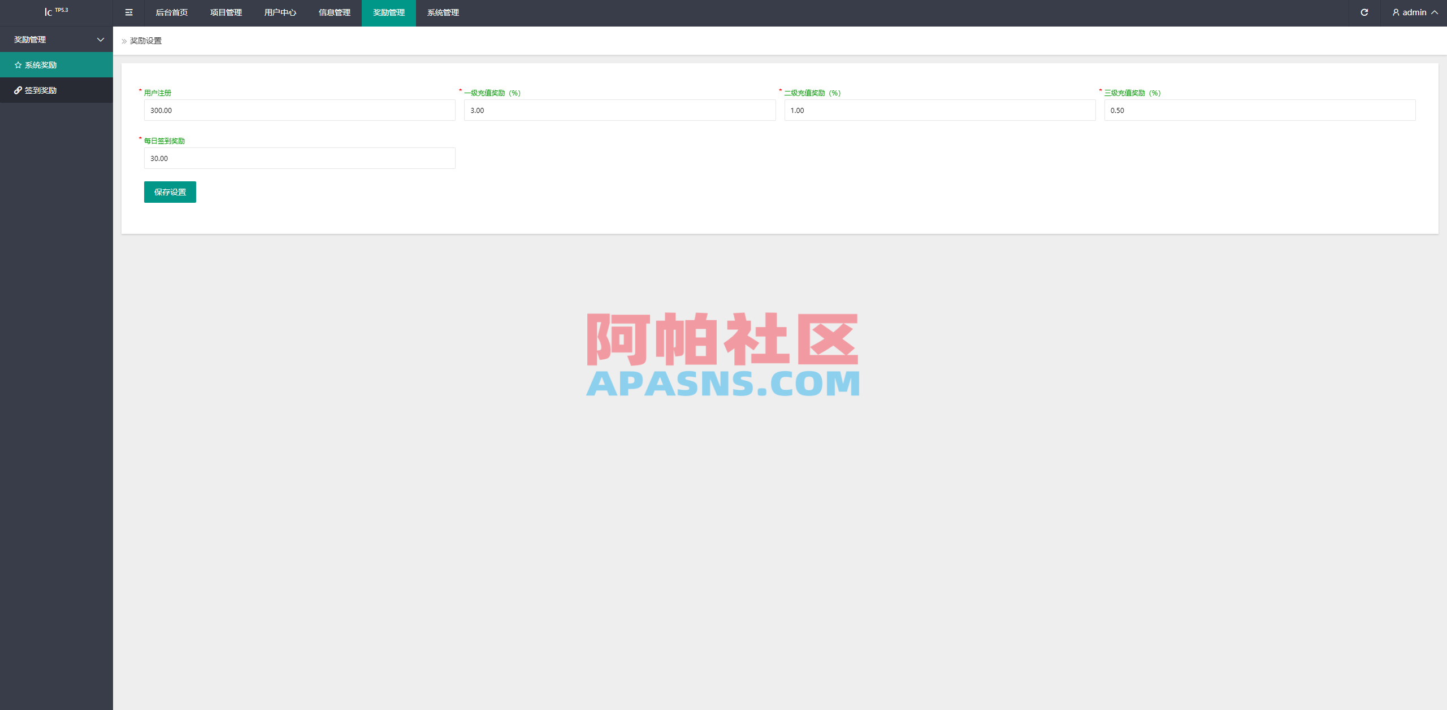The image size is (1447, 710).
Task: Click the lc TP5.3 logo
Action: click(57, 11)
